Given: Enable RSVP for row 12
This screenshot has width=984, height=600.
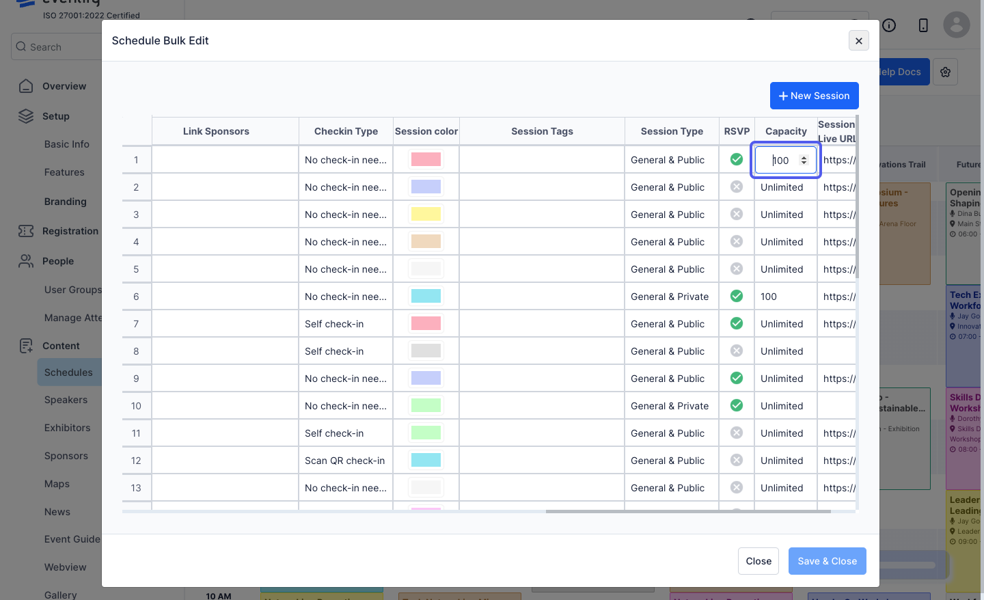Looking at the screenshot, I should coord(737,460).
